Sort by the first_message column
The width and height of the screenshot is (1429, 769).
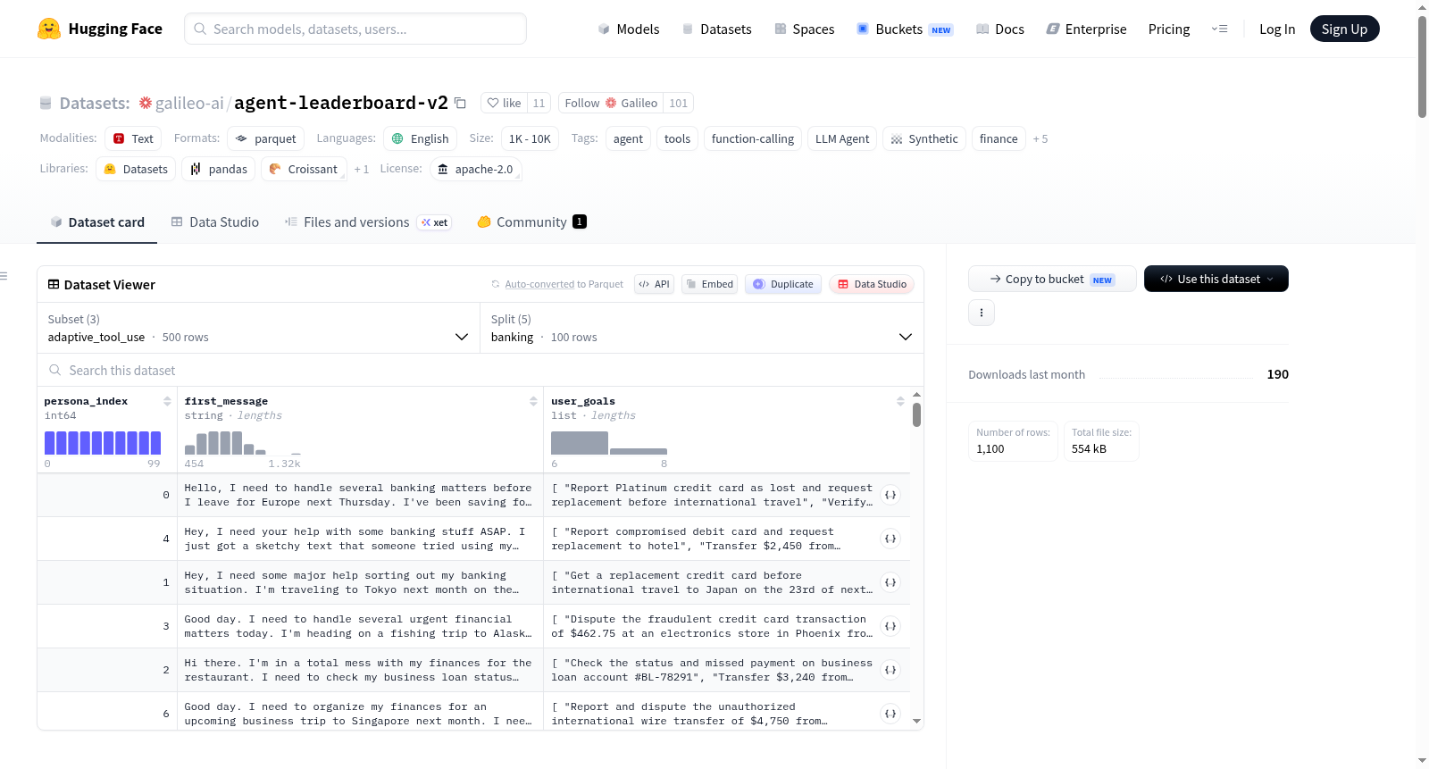point(533,402)
